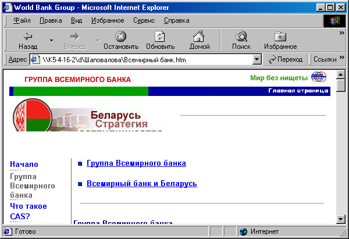This screenshot has width=349, height=239.
Task: Click the Мир без нищеты slogan text
Action: (x=279, y=78)
